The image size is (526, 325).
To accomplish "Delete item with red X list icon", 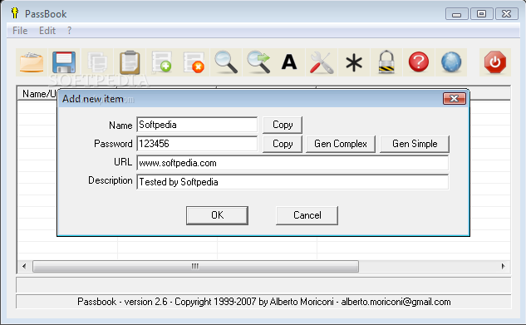I will tap(194, 62).
